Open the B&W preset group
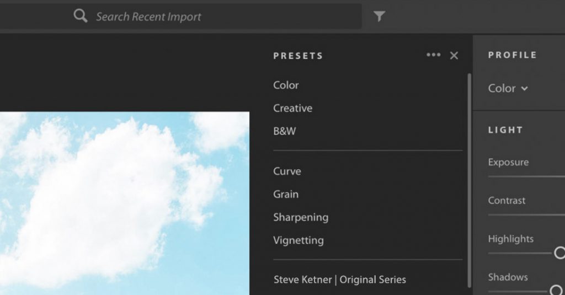This screenshot has height=295, width=565. 284,132
